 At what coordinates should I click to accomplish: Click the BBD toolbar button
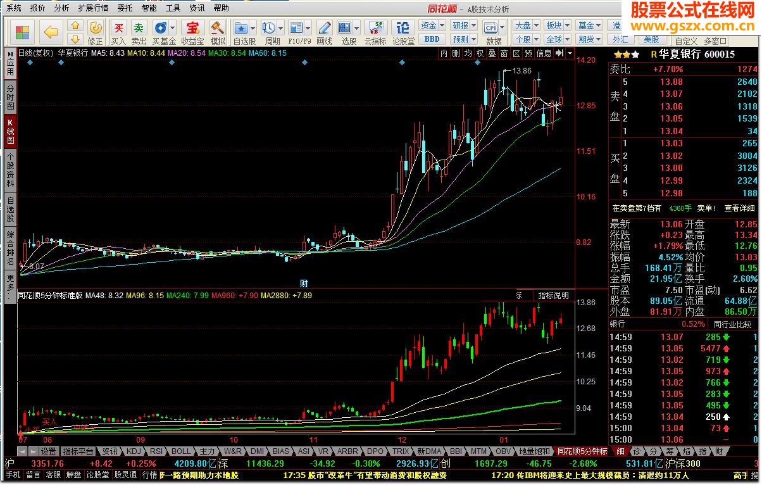click(x=432, y=39)
